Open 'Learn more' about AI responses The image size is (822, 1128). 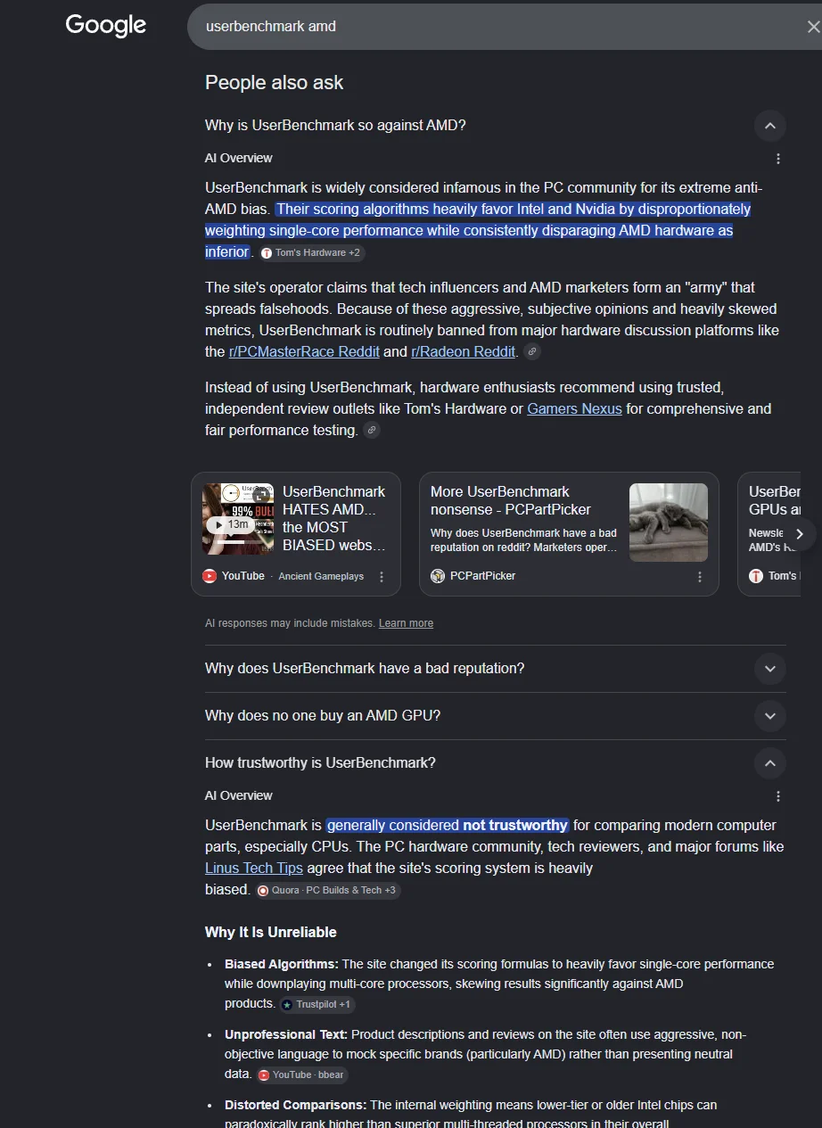tap(406, 623)
